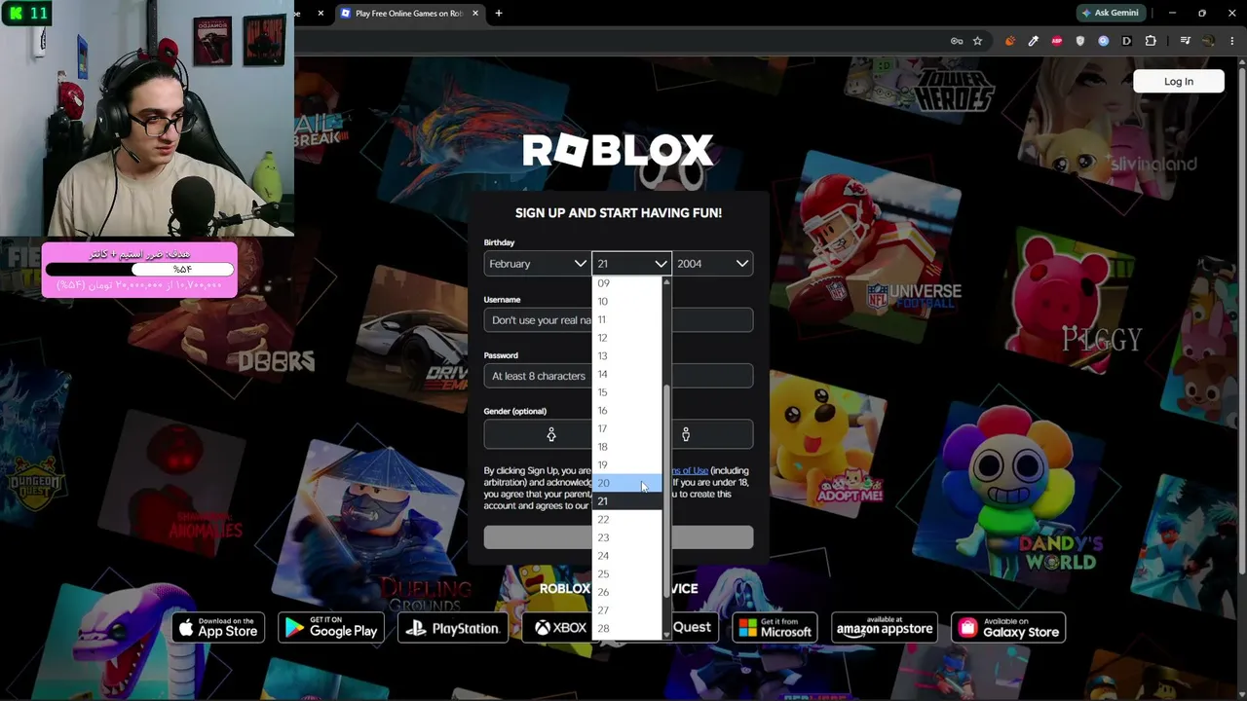
Task: Collapse the birthday day dropdown showing 21
Action: pyautogui.click(x=631, y=264)
